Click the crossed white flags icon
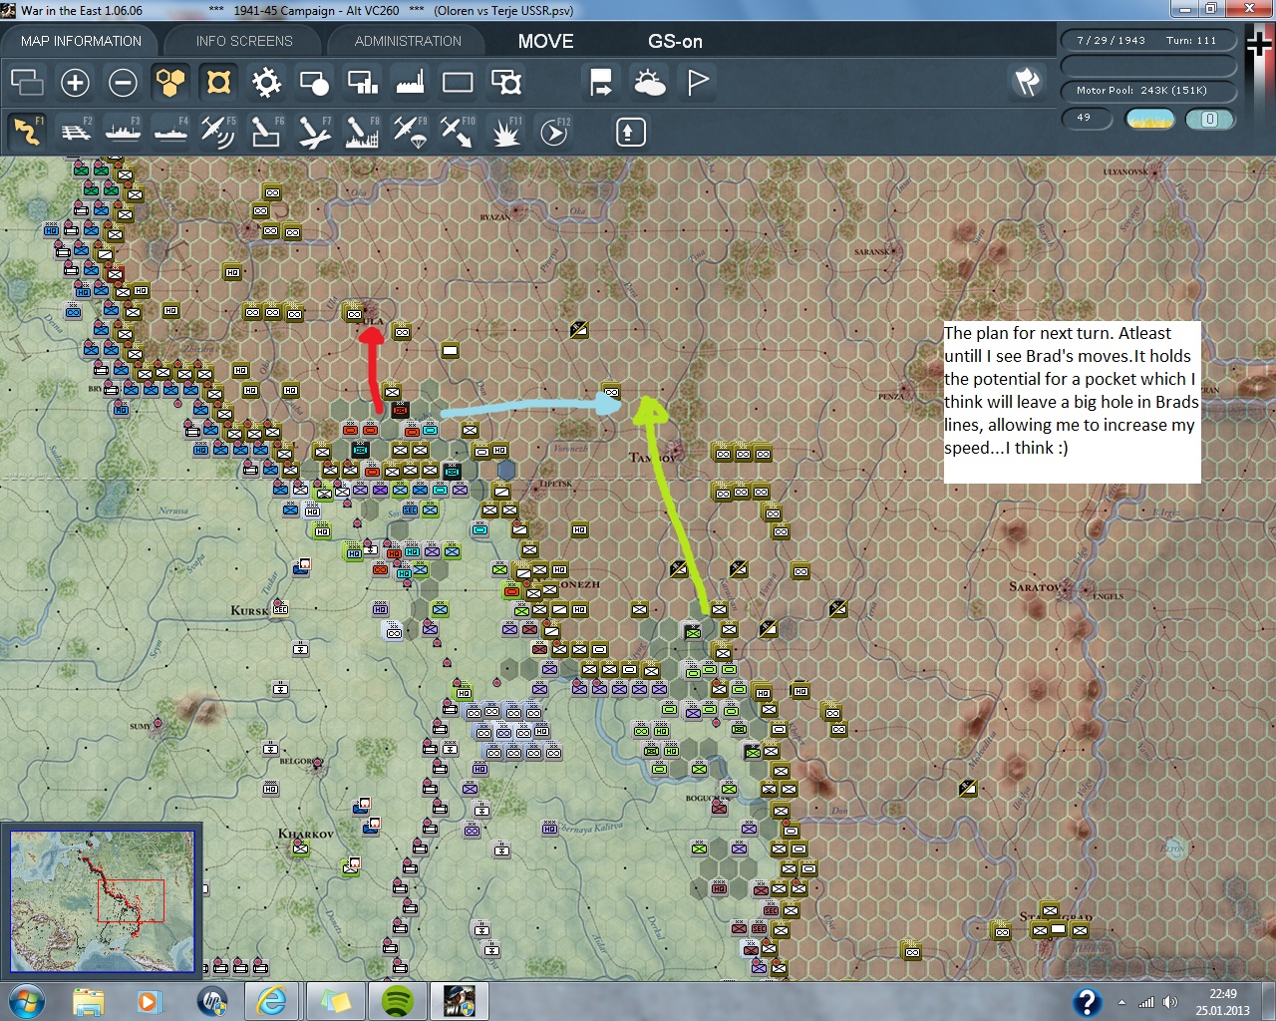The image size is (1276, 1021). pyautogui.click(x=1027, y=82)
